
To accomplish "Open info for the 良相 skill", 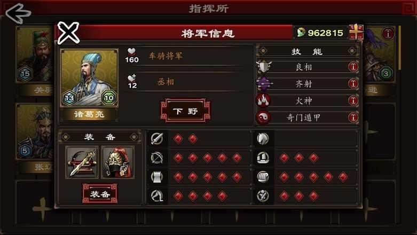I will pyautogui.click(x=353, y=67).
